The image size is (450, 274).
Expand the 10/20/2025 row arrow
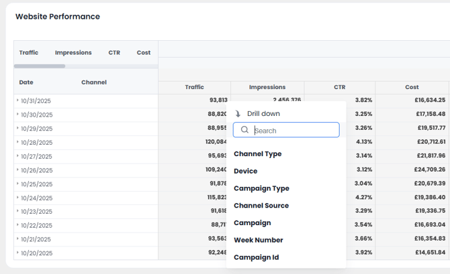click(x=17, y=253)
